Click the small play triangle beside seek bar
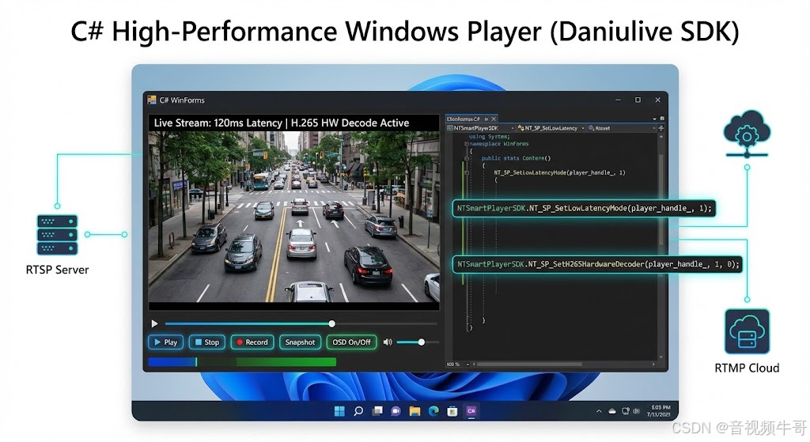The image size is (810, 442). [x=154, y=323]
